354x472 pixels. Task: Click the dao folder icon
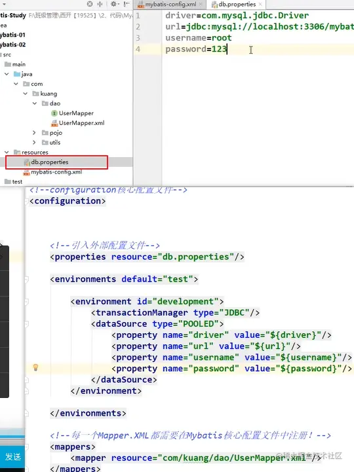coord(45,103)
